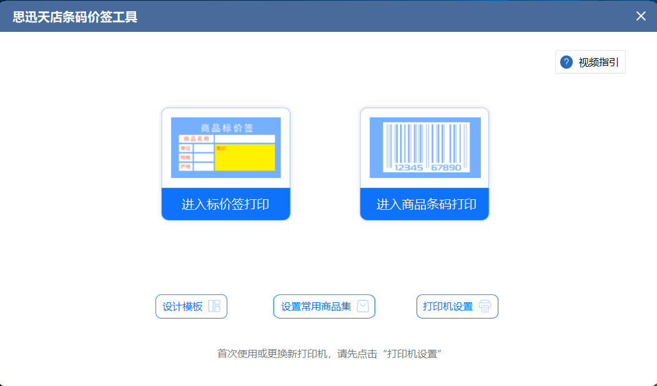657x386 pixels.
Task: Open 打印机设置 to configure the printer
Action: coord(457,306)
